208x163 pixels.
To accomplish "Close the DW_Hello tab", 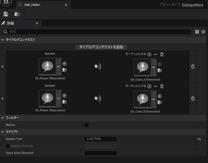I will tap(66, 5).
